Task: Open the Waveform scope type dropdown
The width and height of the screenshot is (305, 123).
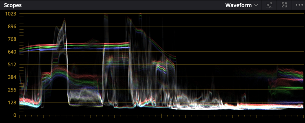Action: click(x=242, y=5)
